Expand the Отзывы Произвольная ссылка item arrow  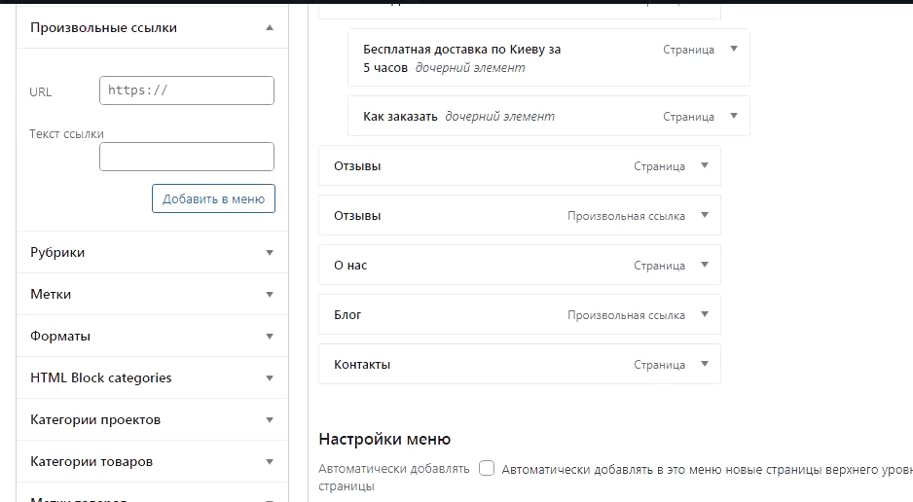click(x=705, y=215)
